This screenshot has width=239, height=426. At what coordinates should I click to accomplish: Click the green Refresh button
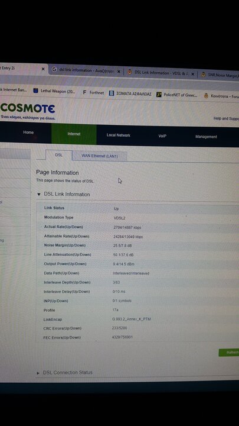[229, 353]
